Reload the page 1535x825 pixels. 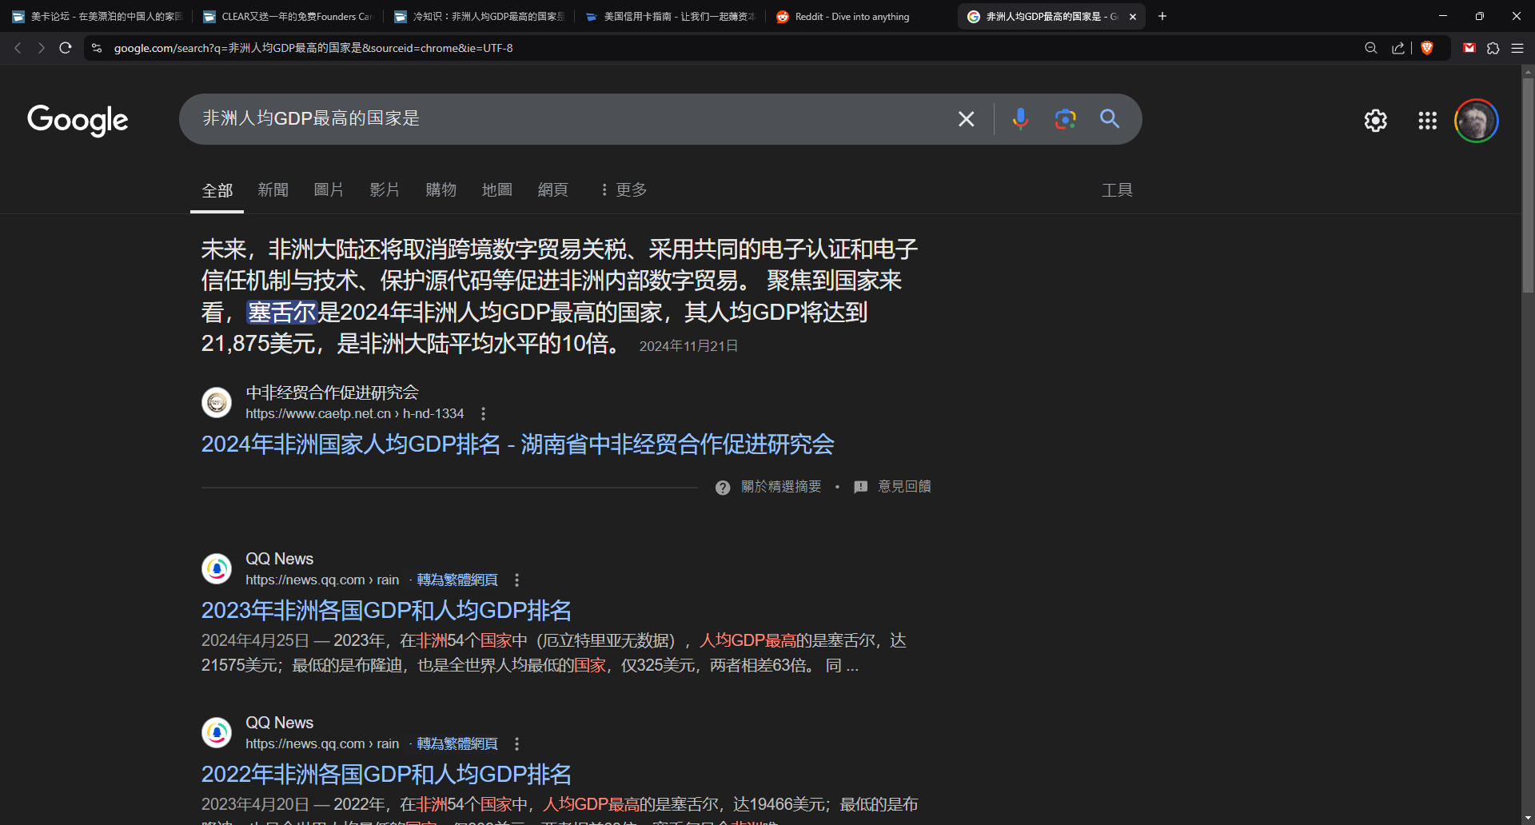(x=66, y=48)
